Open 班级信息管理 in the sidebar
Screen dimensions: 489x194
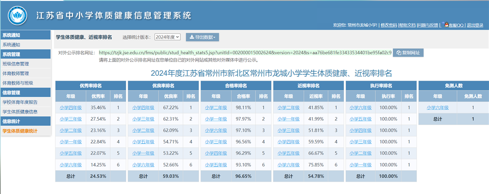16,64
